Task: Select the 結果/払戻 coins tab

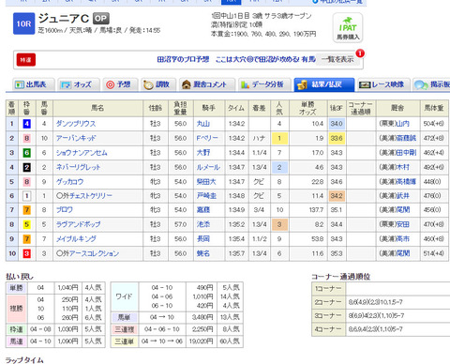Action: [x=324, y=84]
